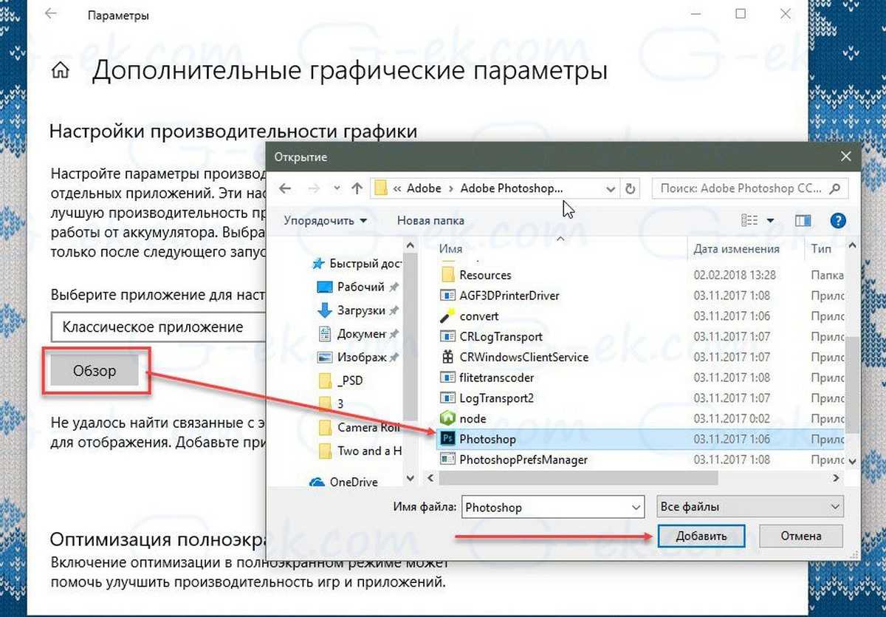Open the Классическое приложение dropdown
The image size is (886, 617).
(x=158, y=327)
